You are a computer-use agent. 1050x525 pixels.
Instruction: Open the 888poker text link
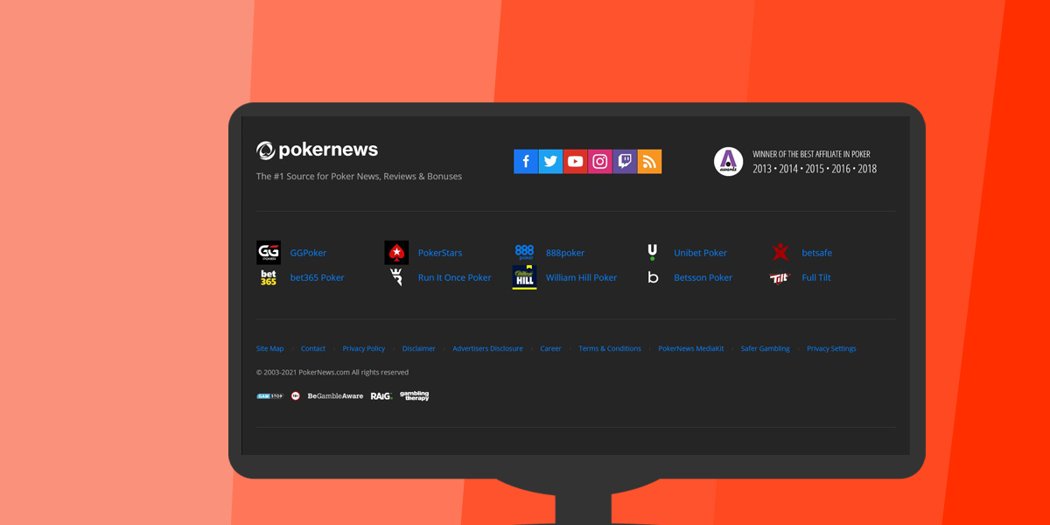pyautogui.click(x=565, y=253)
